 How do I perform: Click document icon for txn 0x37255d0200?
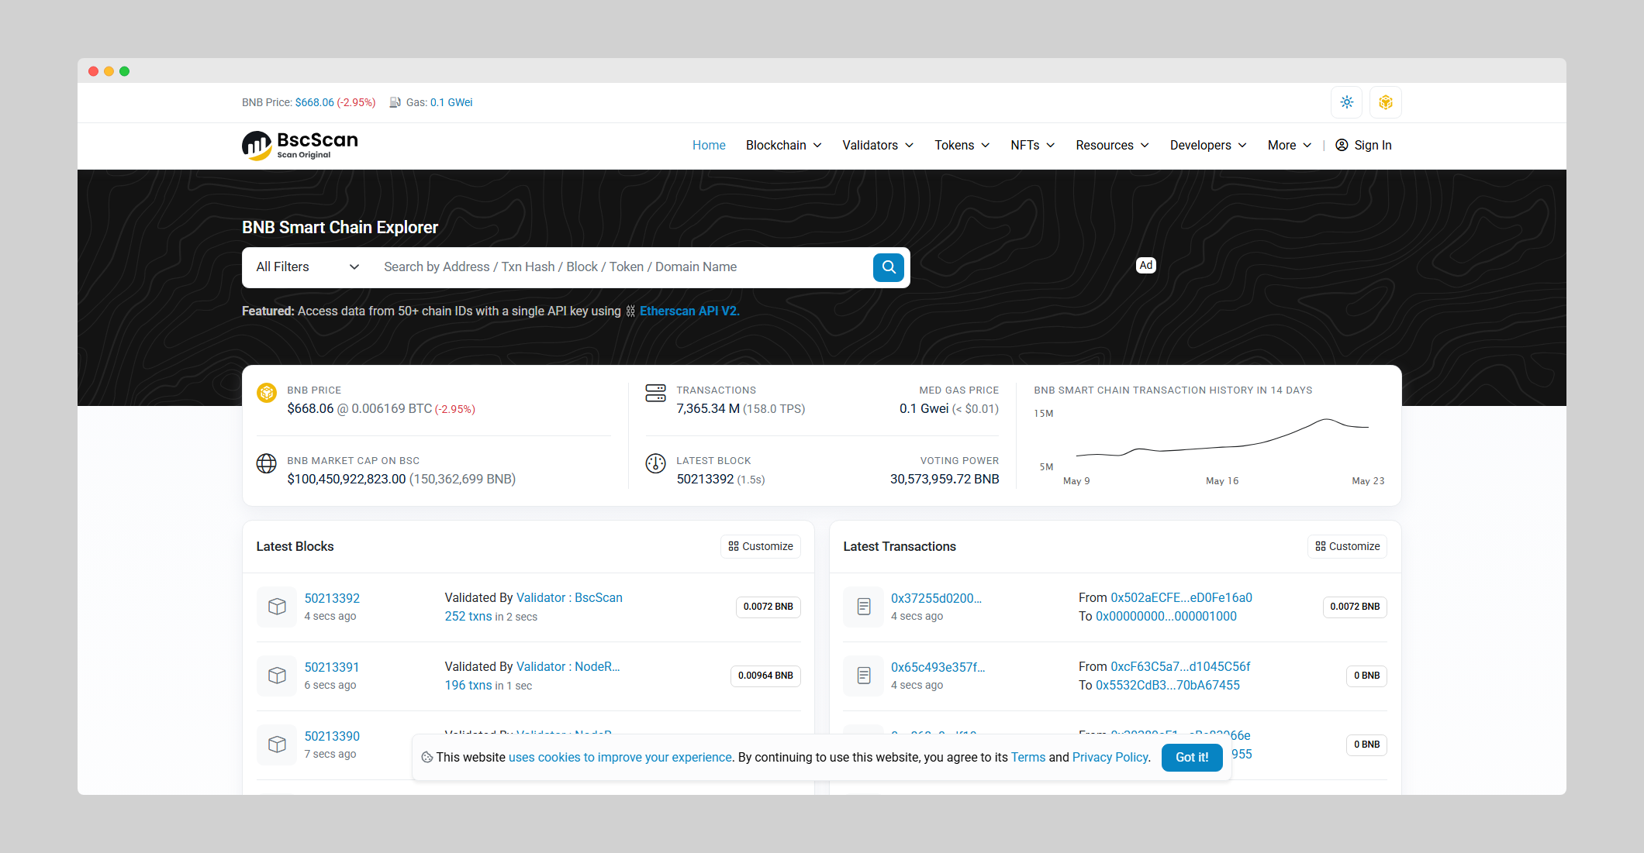coord(864,607)
